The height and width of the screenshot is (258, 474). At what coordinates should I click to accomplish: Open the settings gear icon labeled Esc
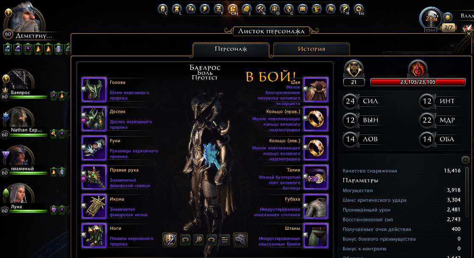359,9
